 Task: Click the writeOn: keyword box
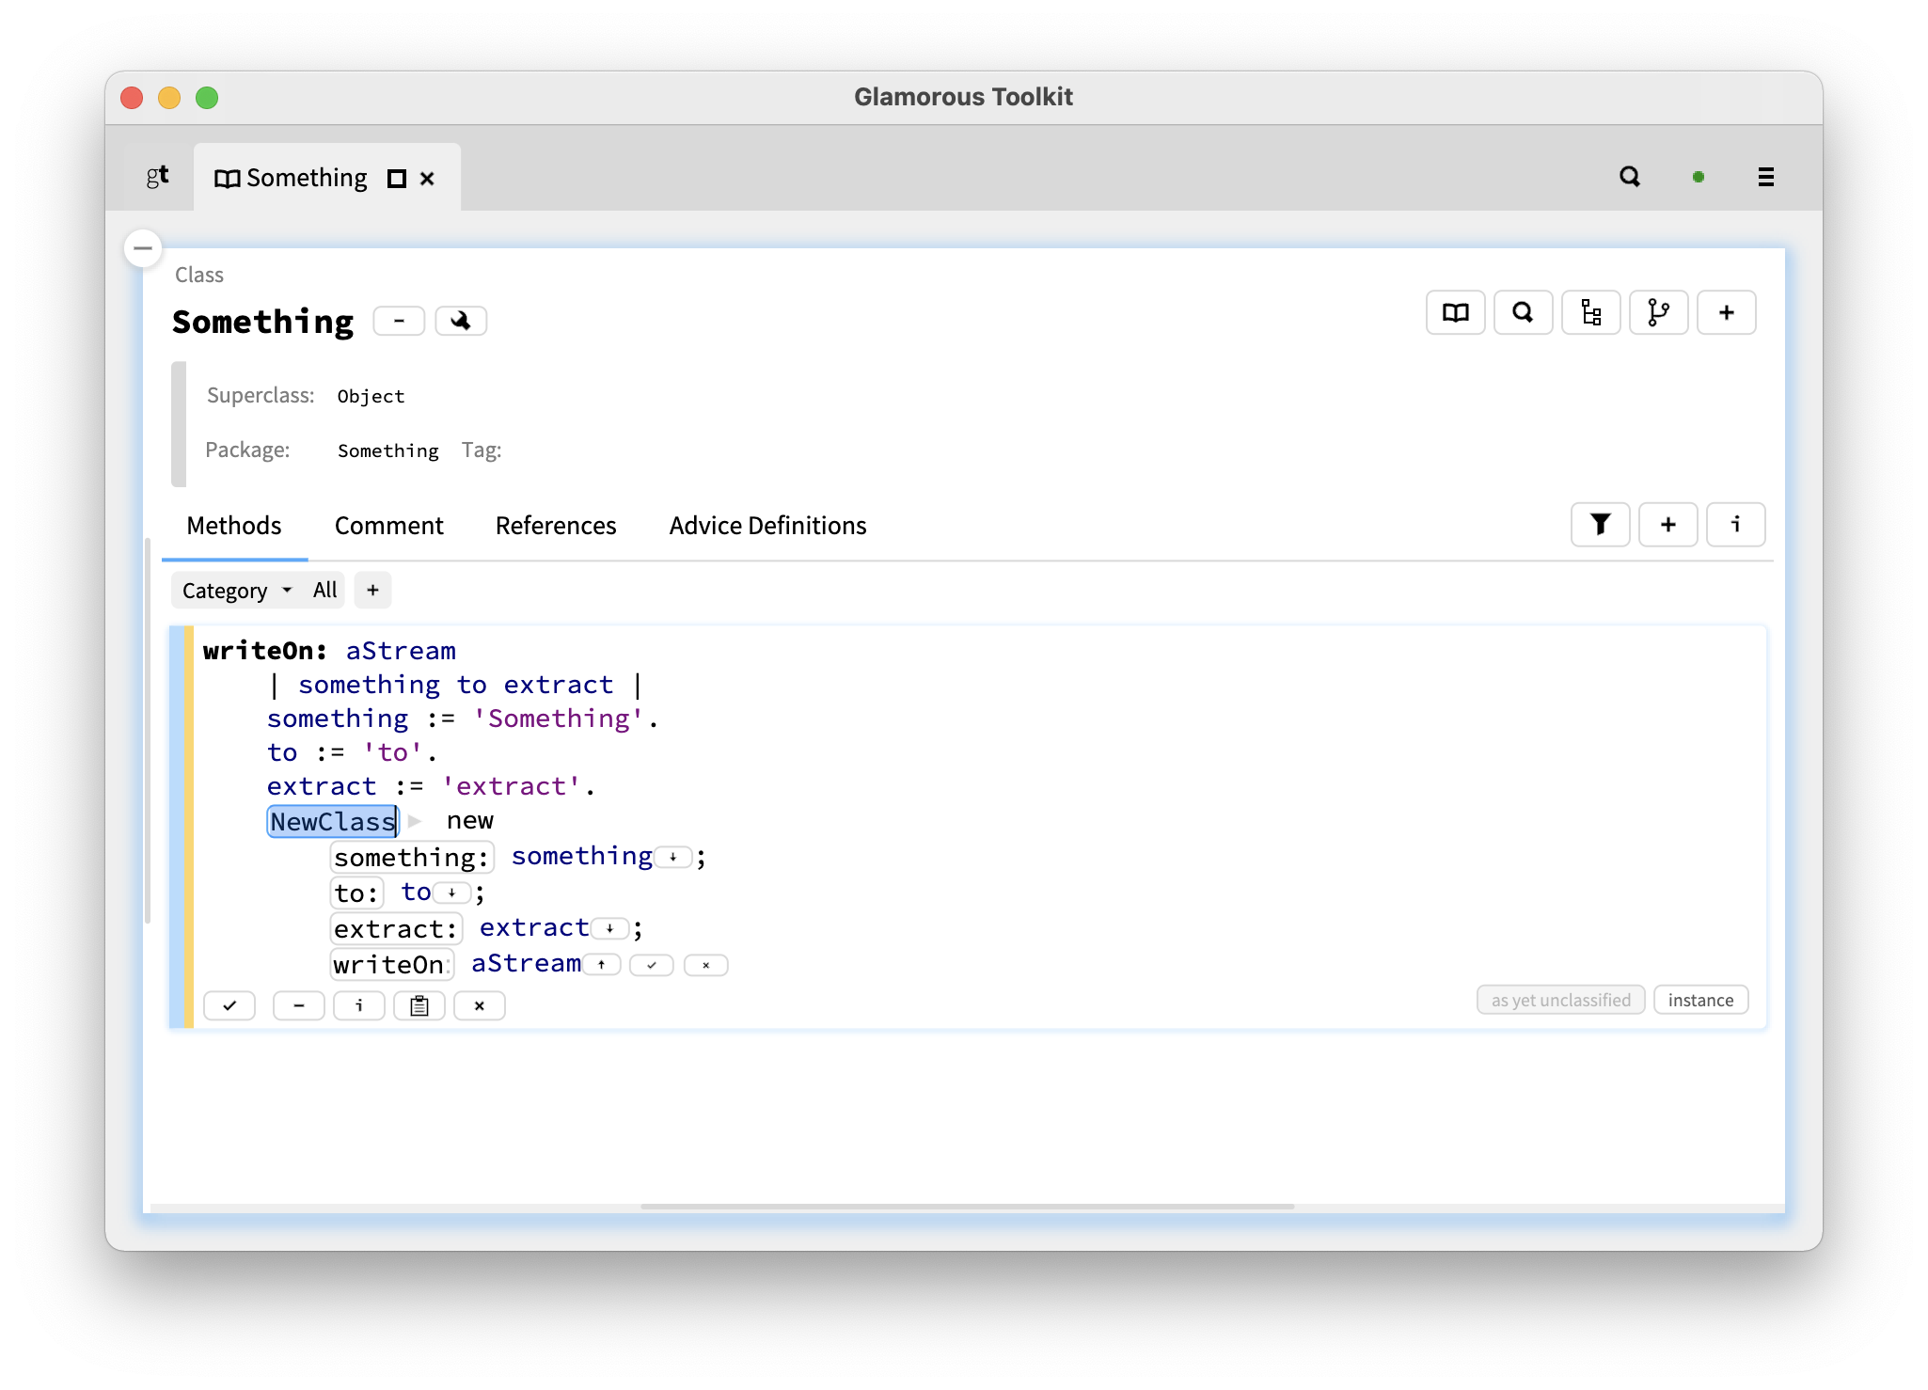click(x=392, y=964)
